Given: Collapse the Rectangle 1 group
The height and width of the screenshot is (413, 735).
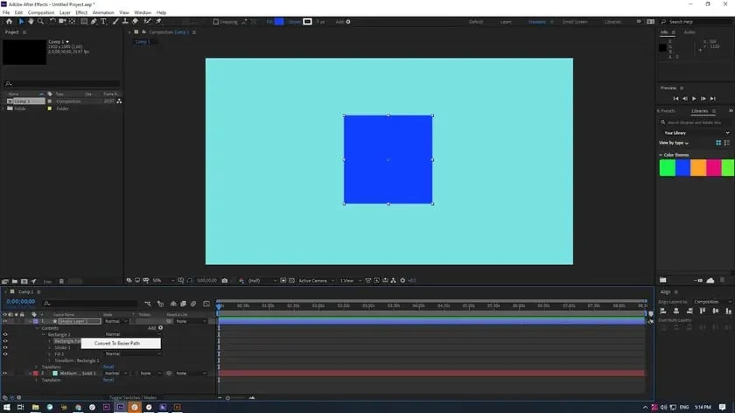Looking at the screenshot, I should [45, 334].
